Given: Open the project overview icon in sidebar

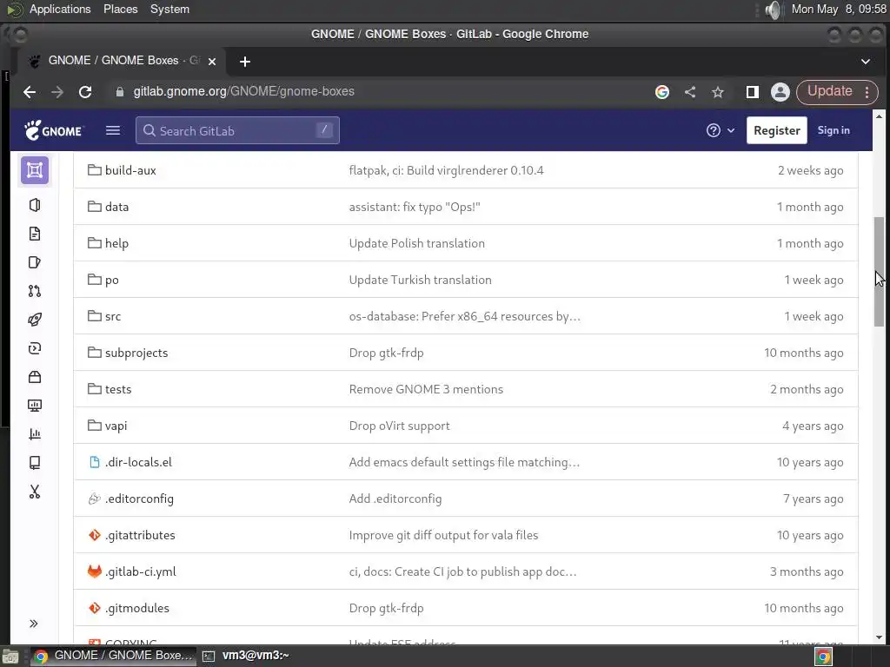Looking at the screenshot, I should tap(35, 170).
